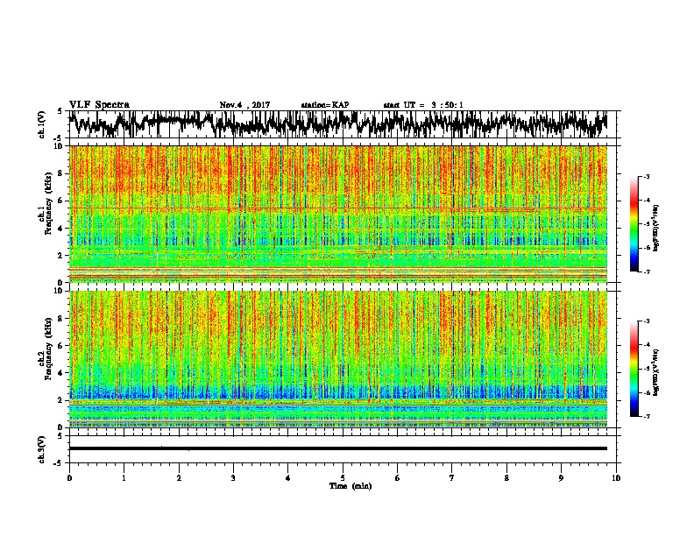
Task: Click the '-3' label on ch.1 color bar
Action: 646,176
